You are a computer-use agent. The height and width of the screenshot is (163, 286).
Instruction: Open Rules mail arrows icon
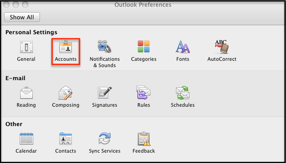click(143, 93)
